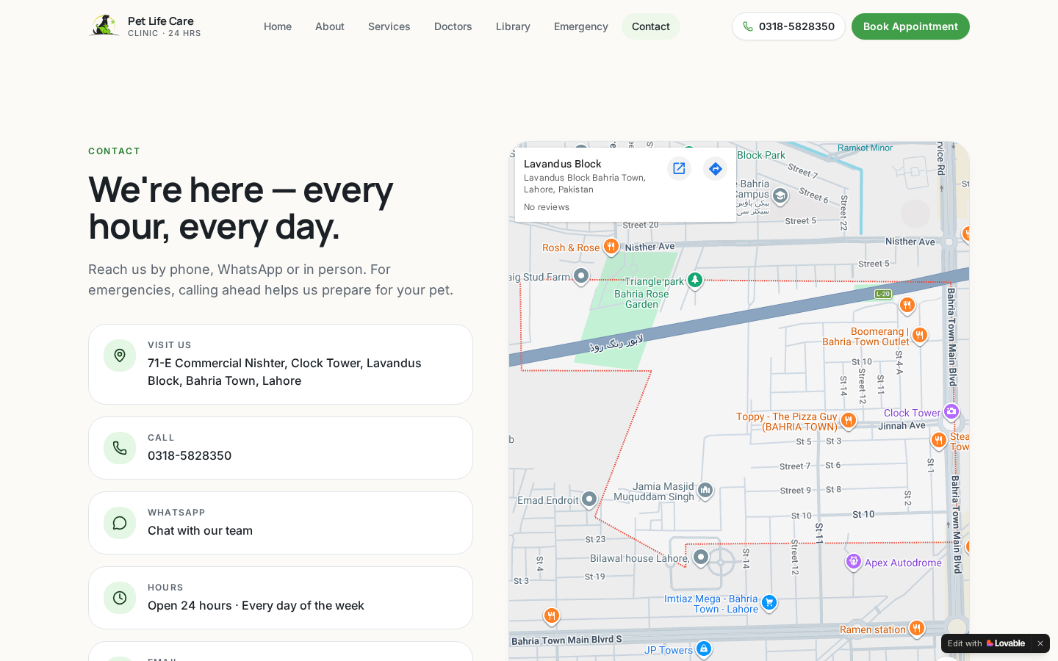Open the Library nav link
Screen dimensions: 1058x661
click(513, 26)
